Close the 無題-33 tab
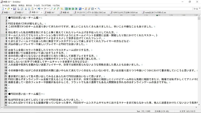Viewport: 201px width, 113px height. tap(41, 12)
